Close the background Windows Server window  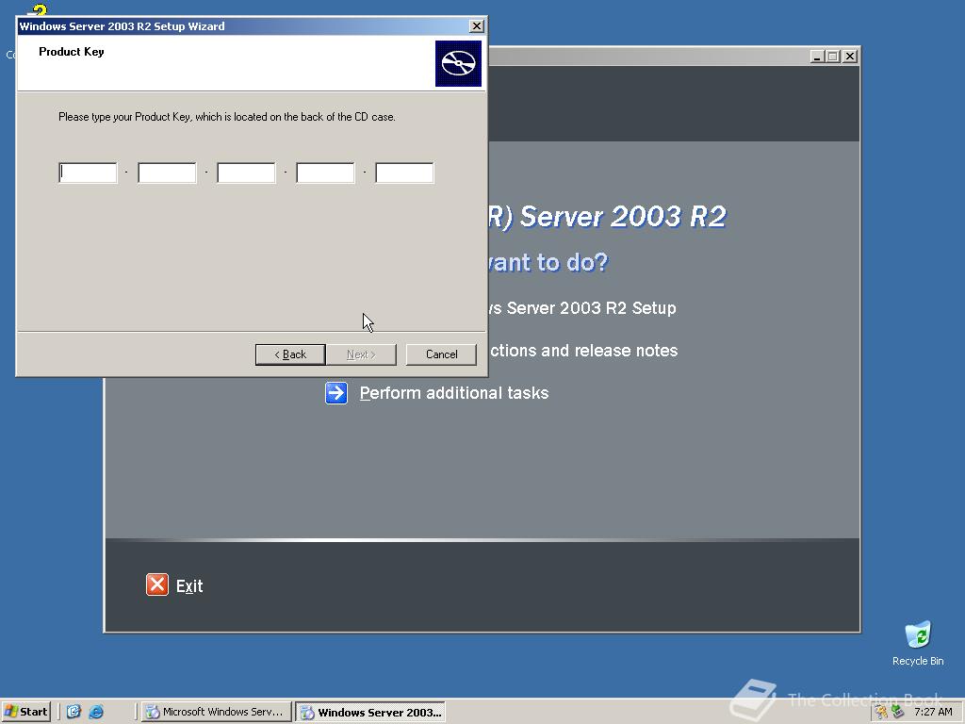(850, 57)
